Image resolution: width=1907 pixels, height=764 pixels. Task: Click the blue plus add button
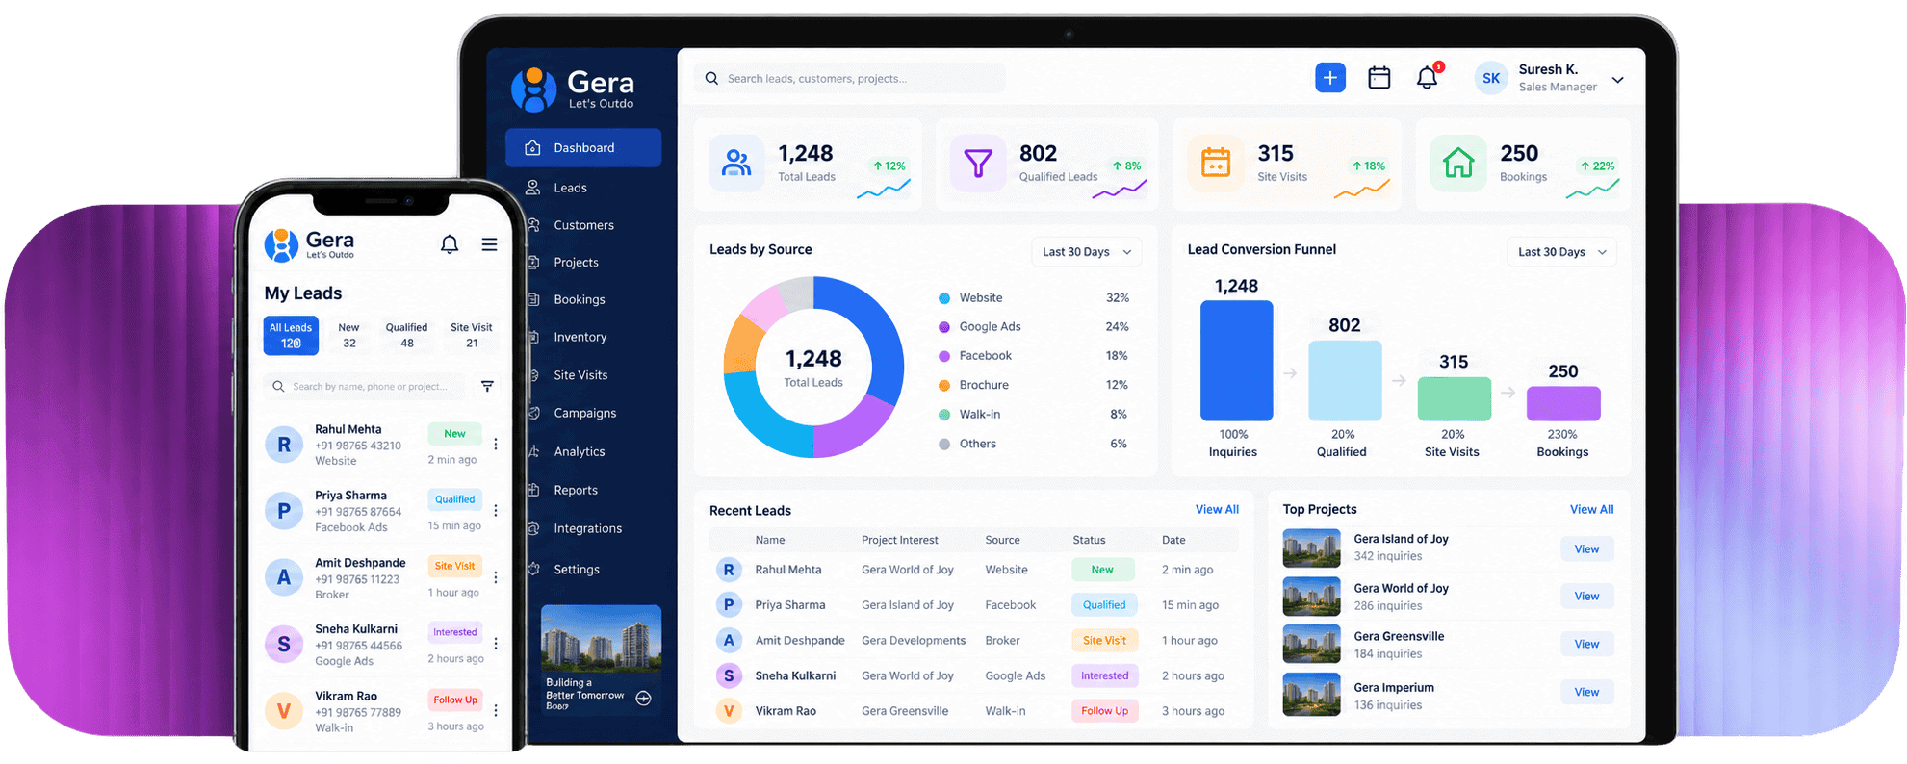(x=1329, y=78)
